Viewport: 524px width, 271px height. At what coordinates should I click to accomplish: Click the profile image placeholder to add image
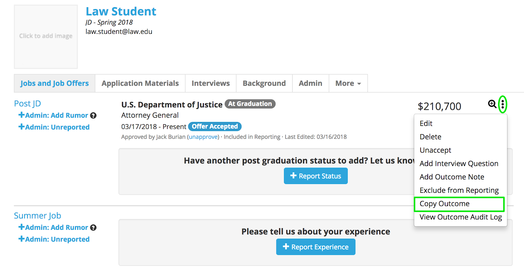[46, 36]
